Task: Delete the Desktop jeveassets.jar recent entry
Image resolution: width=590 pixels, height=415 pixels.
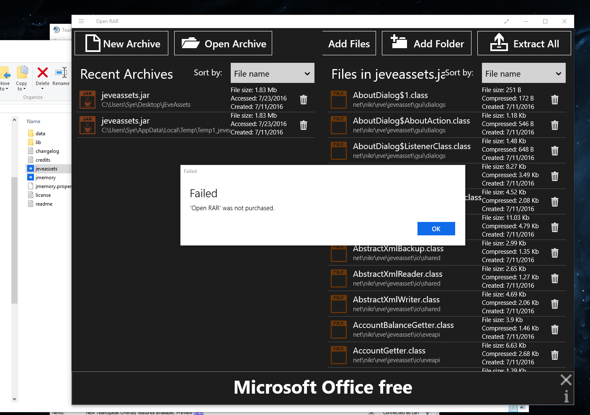Action: pos(304,100)
